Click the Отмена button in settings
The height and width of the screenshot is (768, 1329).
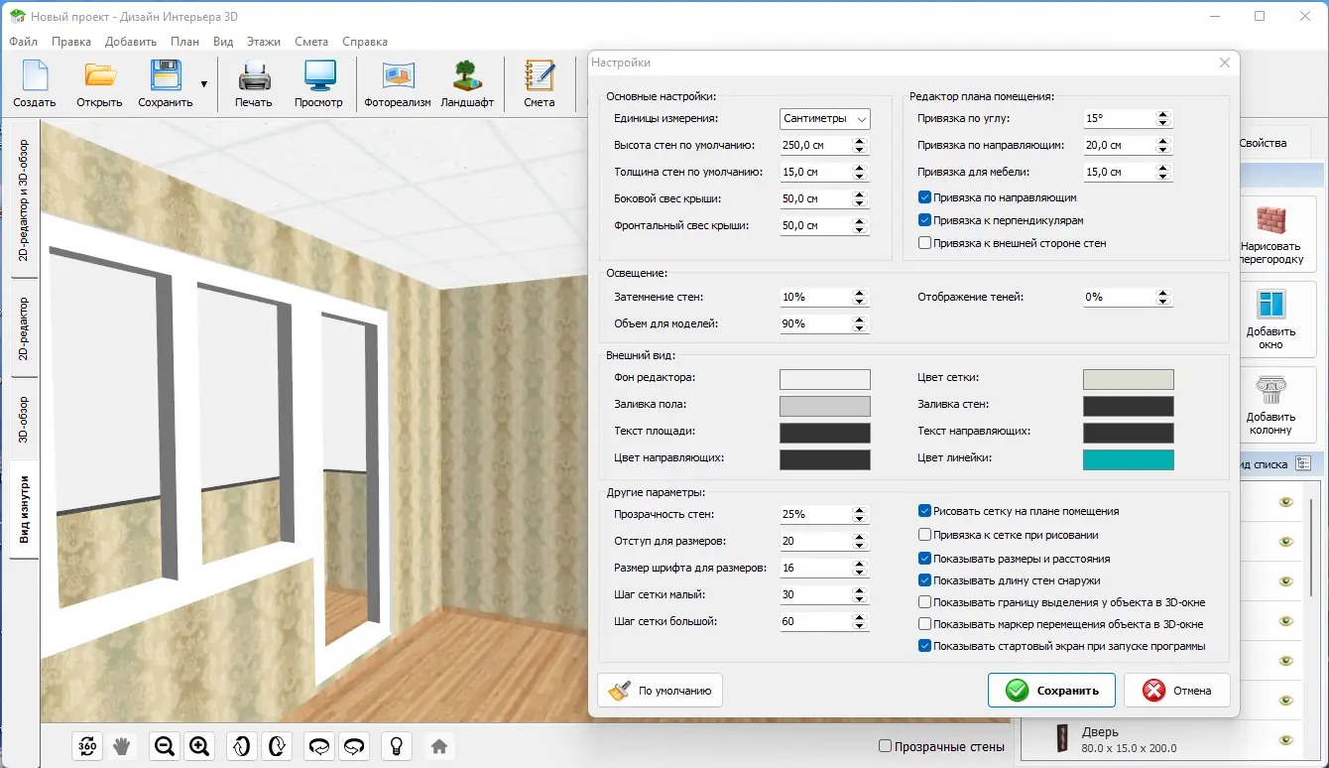[1176, 691]
